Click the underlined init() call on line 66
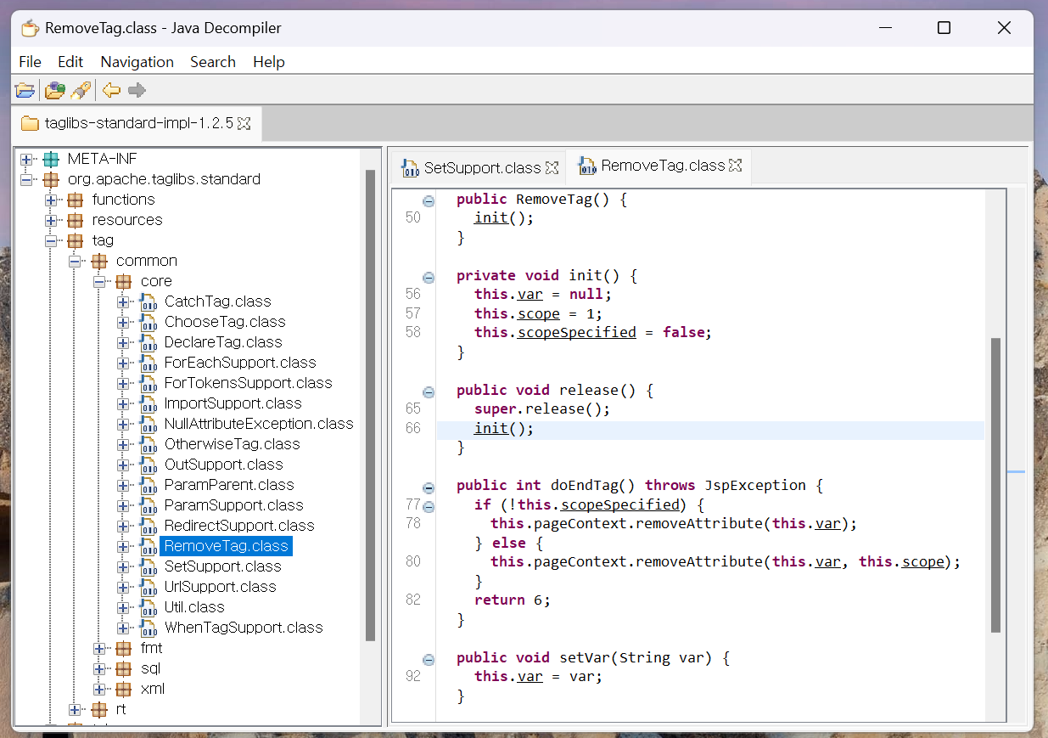This screenshot has width=1048, height=738. pos(490,428)
